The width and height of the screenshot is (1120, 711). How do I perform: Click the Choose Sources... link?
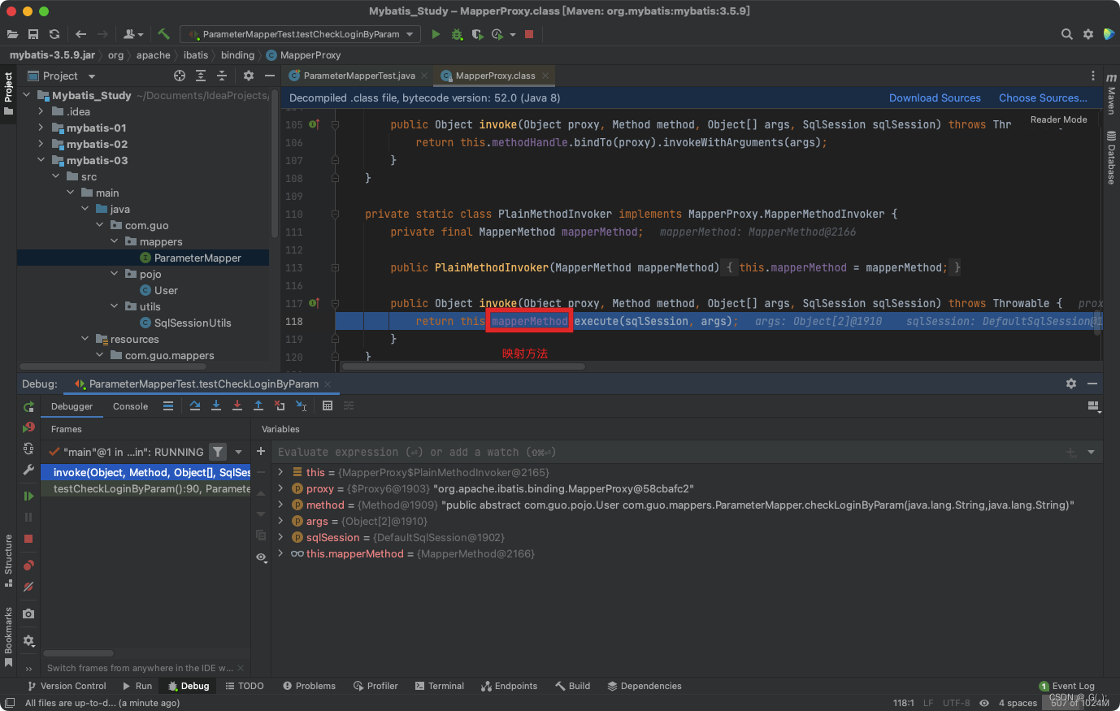tap(1043, 98)
